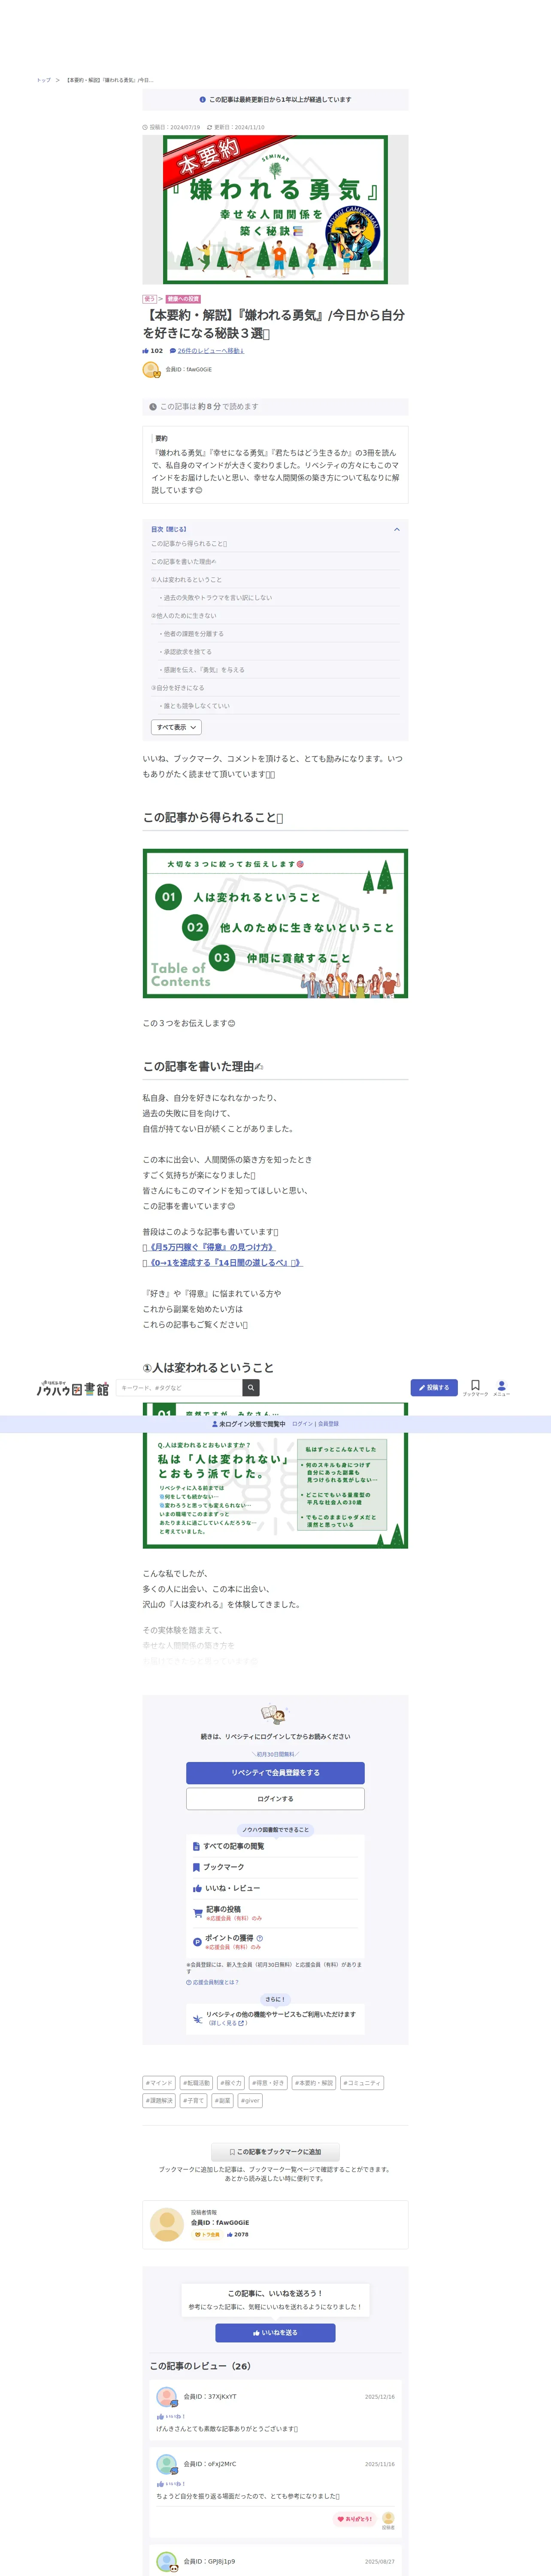551x2576 pixels.
Task: Click the document icon beside すべての記事の閲覧
Action: point(196,1846)
